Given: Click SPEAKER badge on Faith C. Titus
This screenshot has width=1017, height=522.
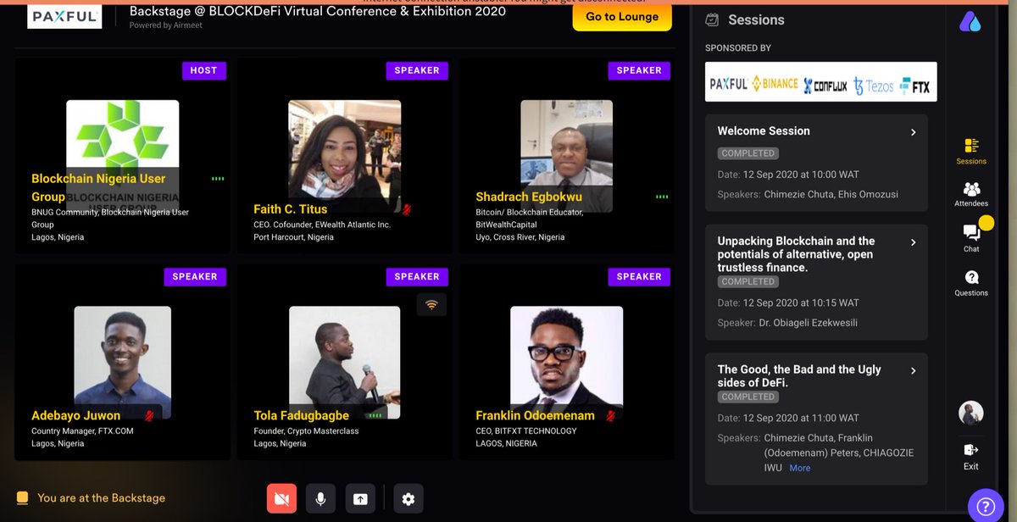Looking at the screenshot, I should coord(417,70).
